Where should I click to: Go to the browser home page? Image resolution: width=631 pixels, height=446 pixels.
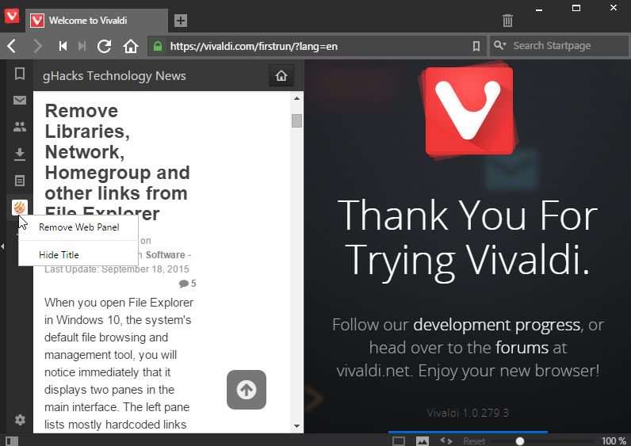tap(131, 46)
